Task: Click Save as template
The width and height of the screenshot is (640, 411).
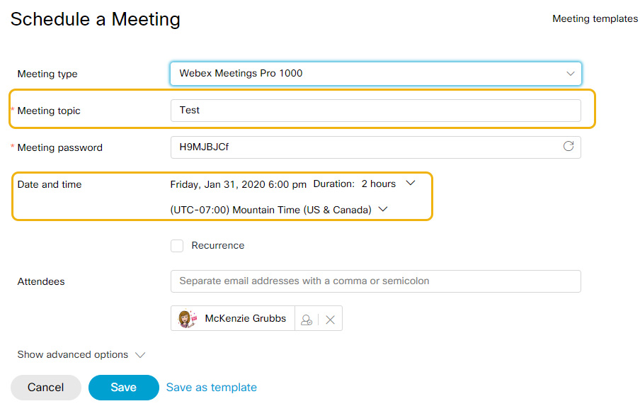Action: click(x=210, y=387)
